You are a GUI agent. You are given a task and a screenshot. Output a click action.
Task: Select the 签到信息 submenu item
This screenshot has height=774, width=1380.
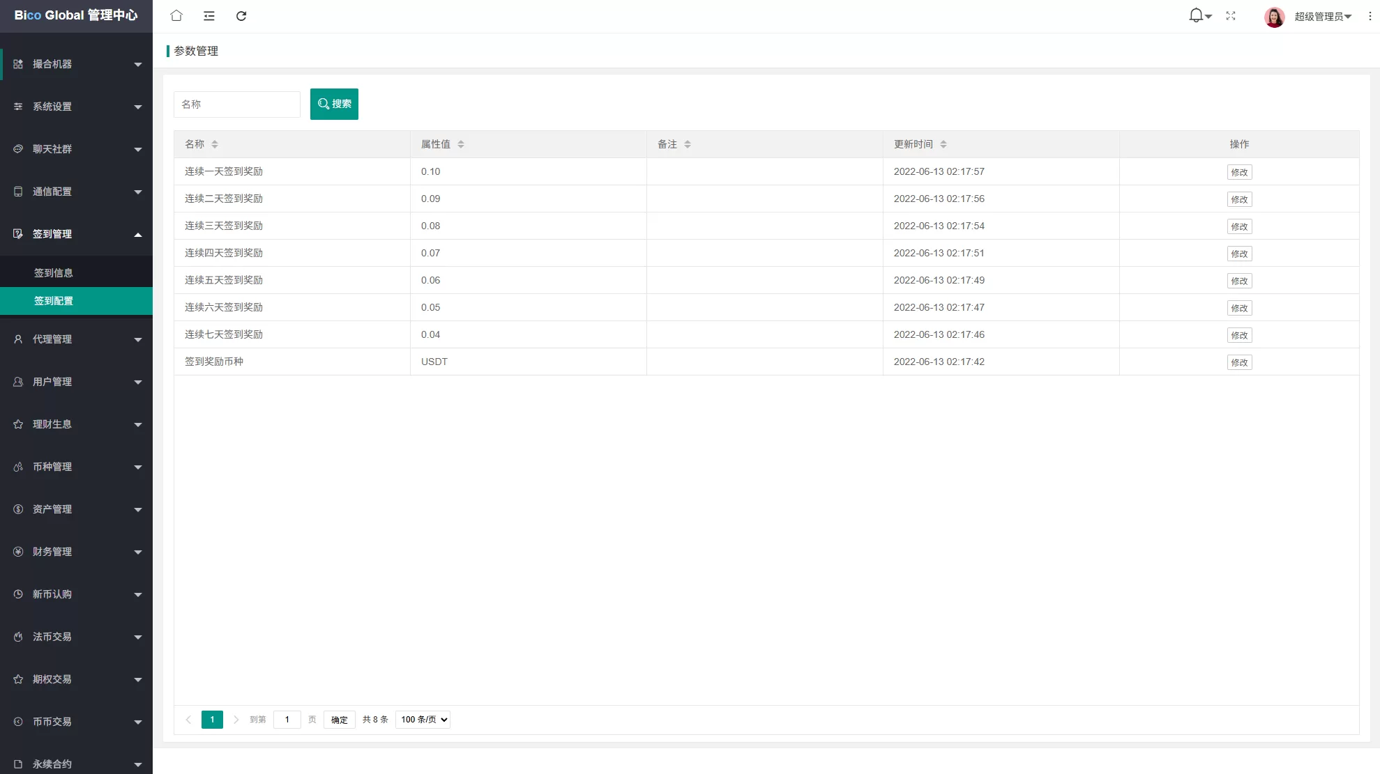(x=54, y=273)
